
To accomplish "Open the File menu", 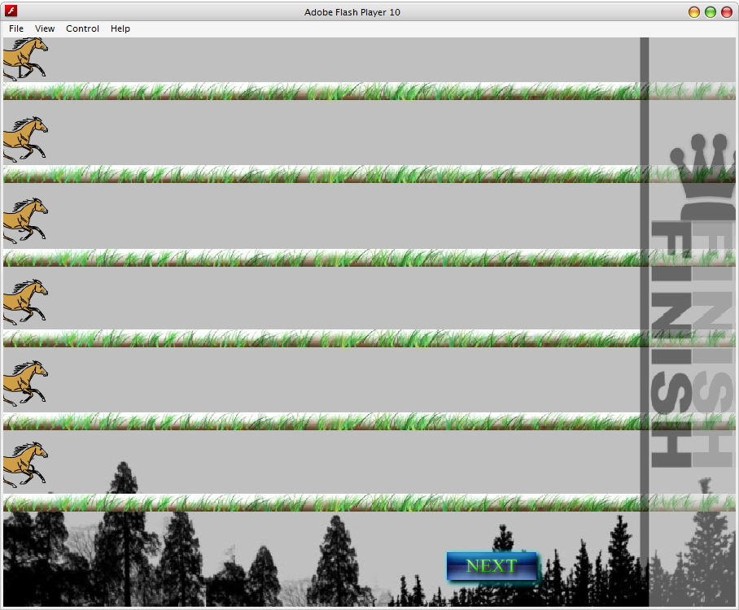I will 16,28.
